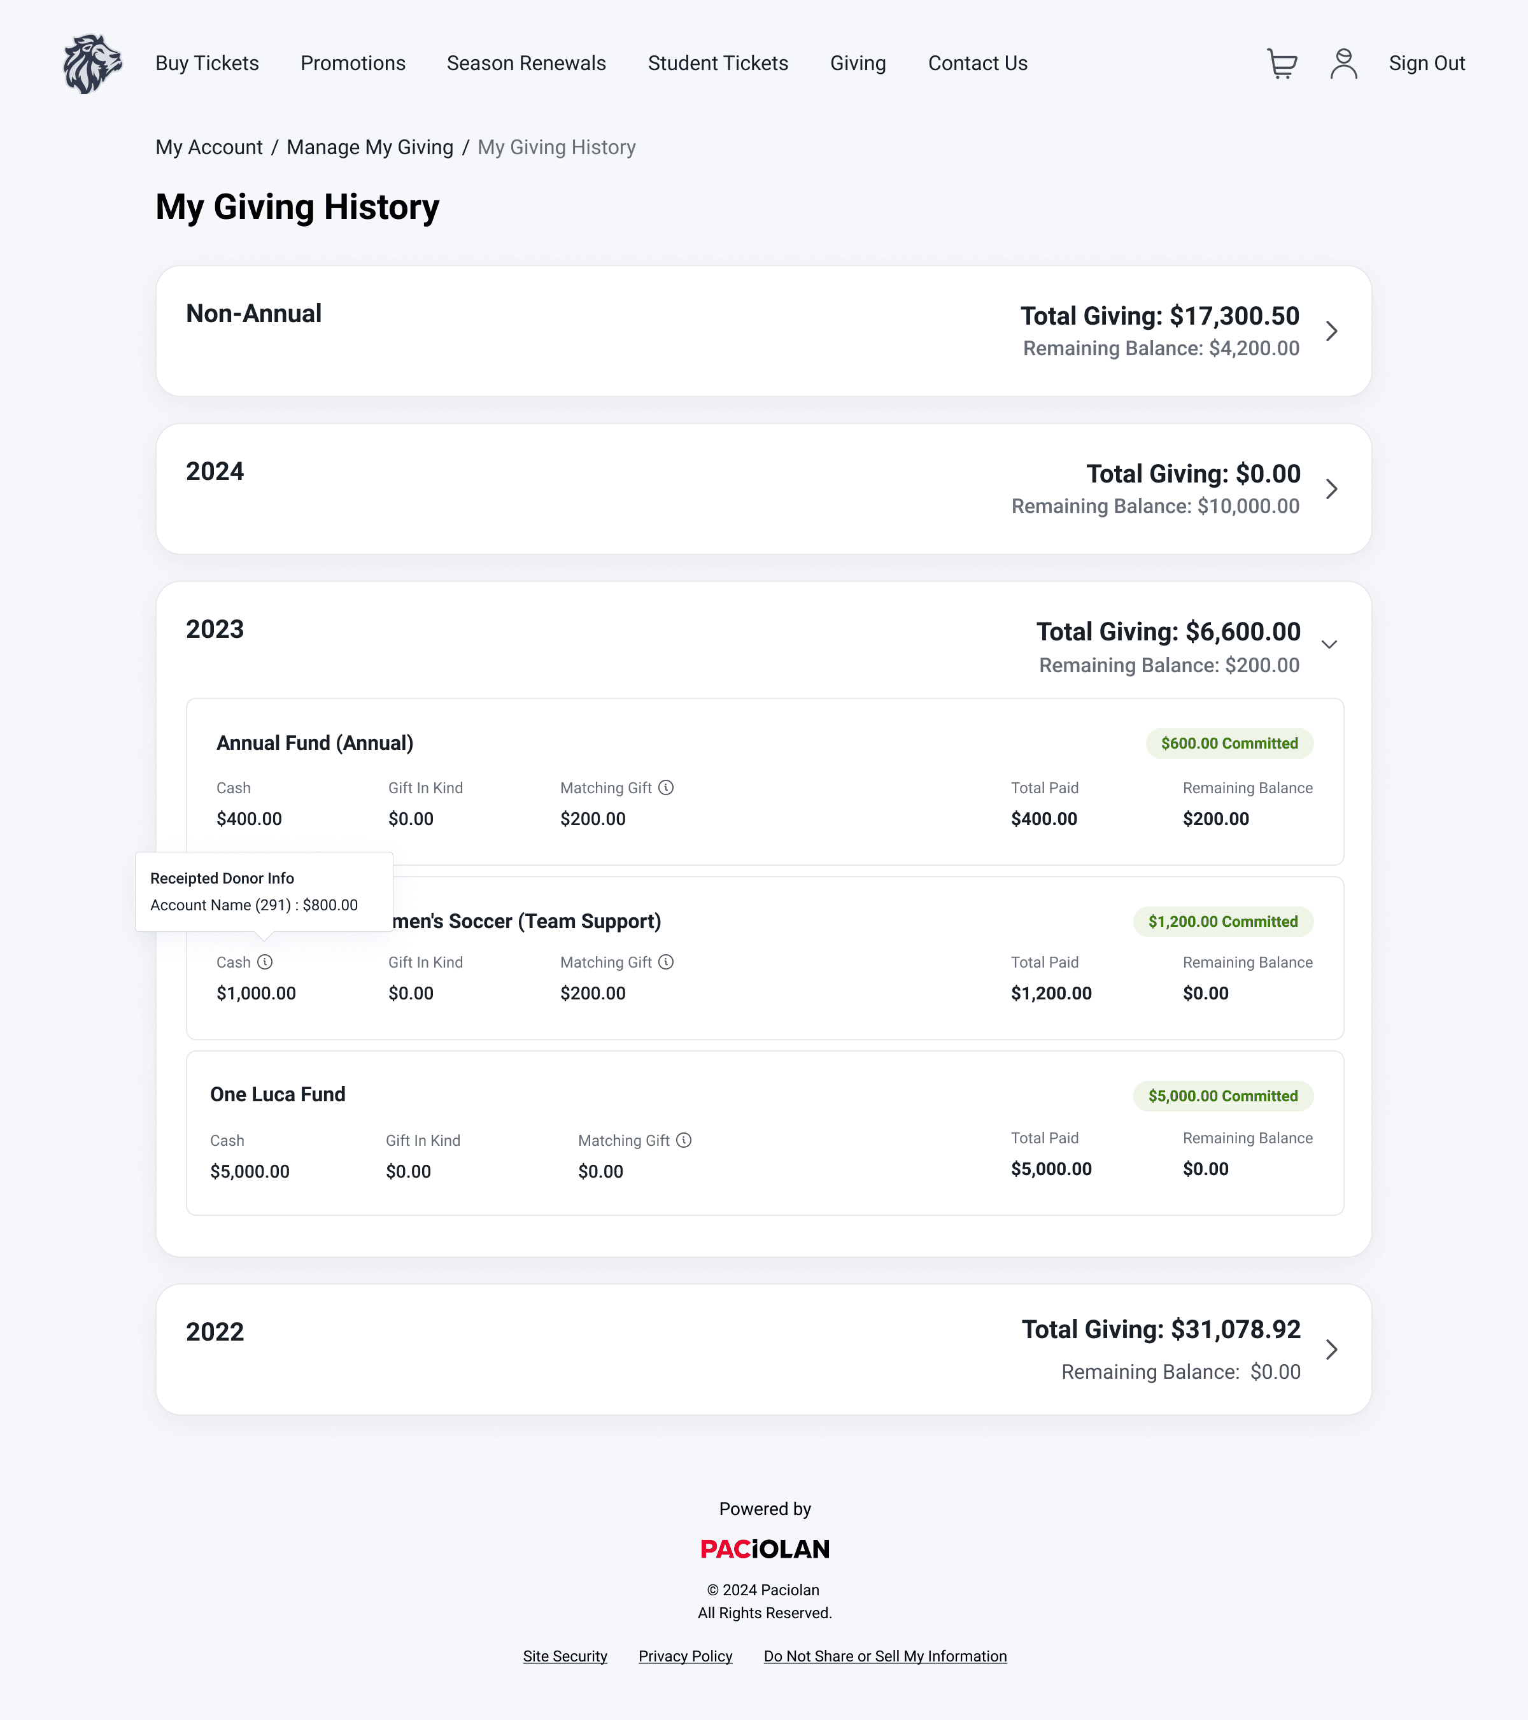Open Promotions menu item
Image resolution: width=1528 pixels, height=1720 pixels.
[x=353, y=63]
